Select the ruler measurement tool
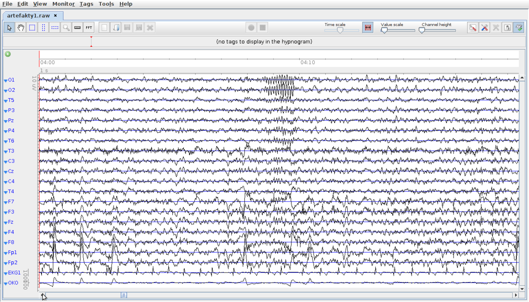 point(77,27)
